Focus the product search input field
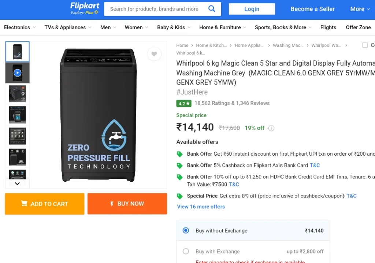The width and height of the screenshot is (375, 263). pyautogui.click(x=155, y=9)
